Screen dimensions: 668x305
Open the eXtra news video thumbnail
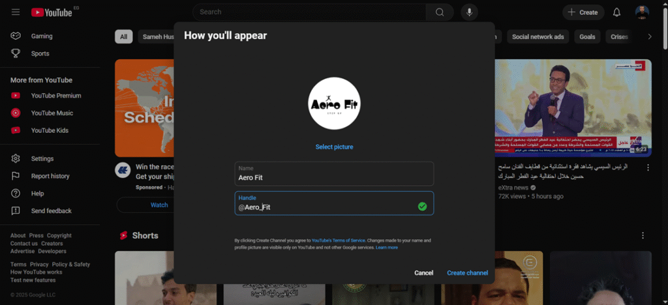tap(573, 108)
